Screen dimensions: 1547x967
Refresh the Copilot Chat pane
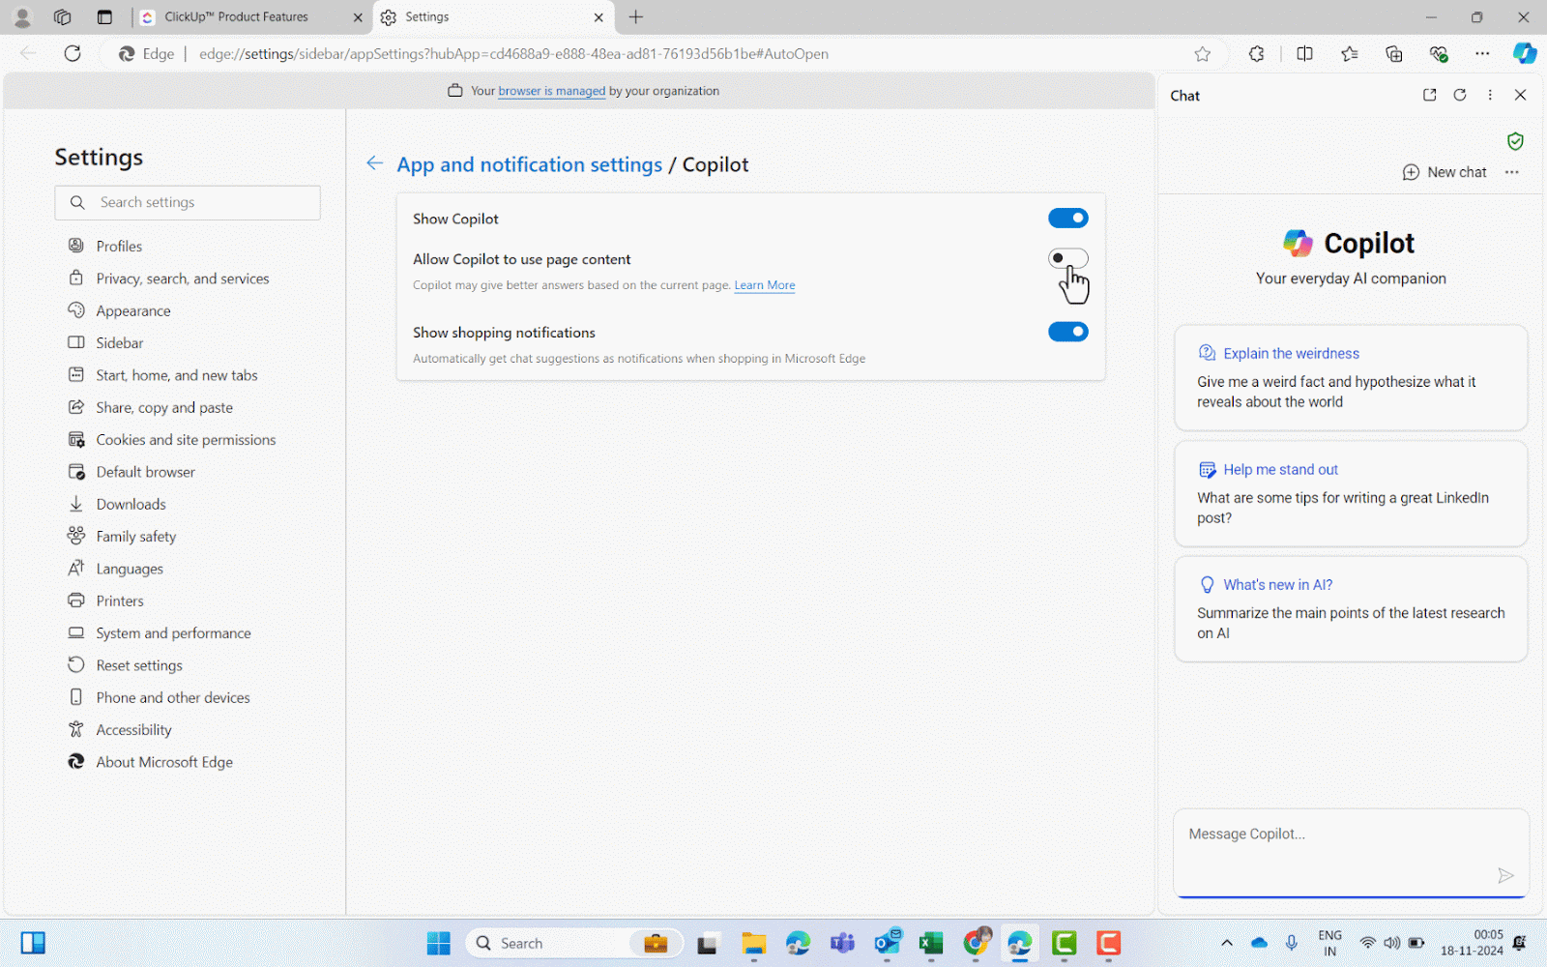tap(1460, 95)
